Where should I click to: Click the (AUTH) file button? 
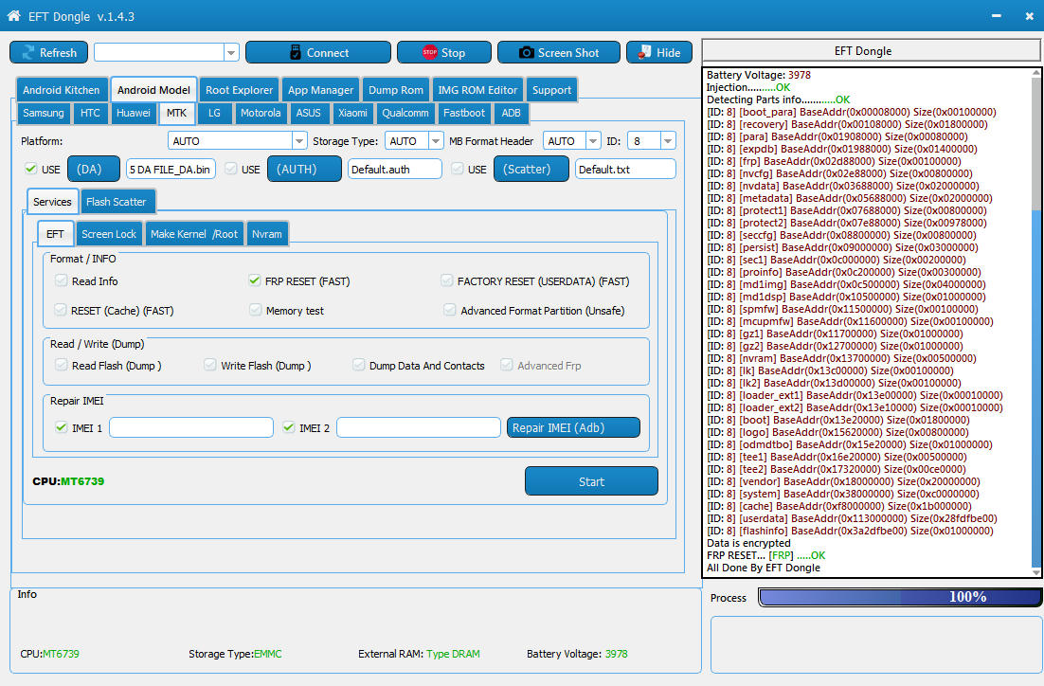(x=304, y=170)
